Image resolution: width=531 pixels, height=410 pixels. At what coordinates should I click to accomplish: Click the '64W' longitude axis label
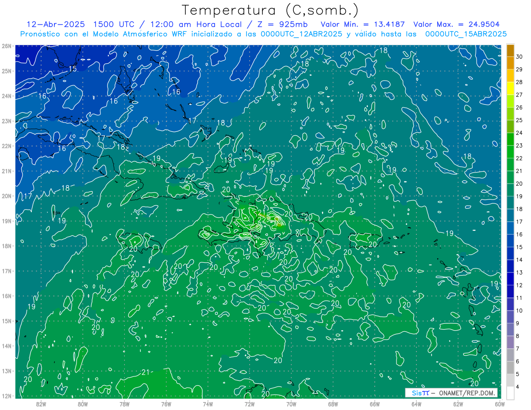click(x=416, y=403)
